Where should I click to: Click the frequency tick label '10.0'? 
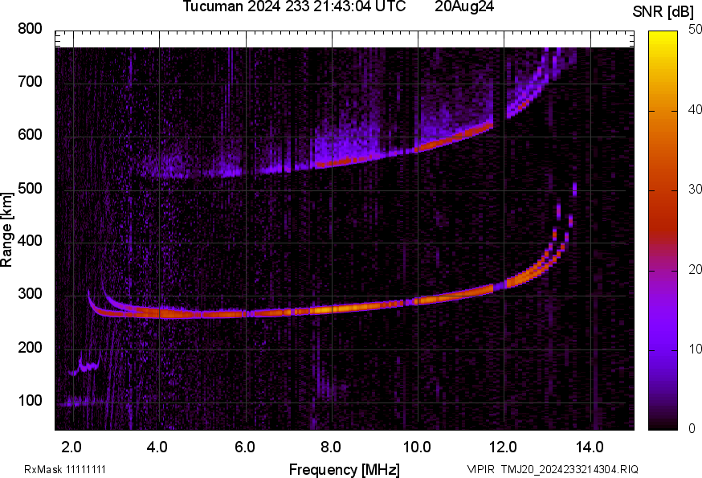point(417,447)
